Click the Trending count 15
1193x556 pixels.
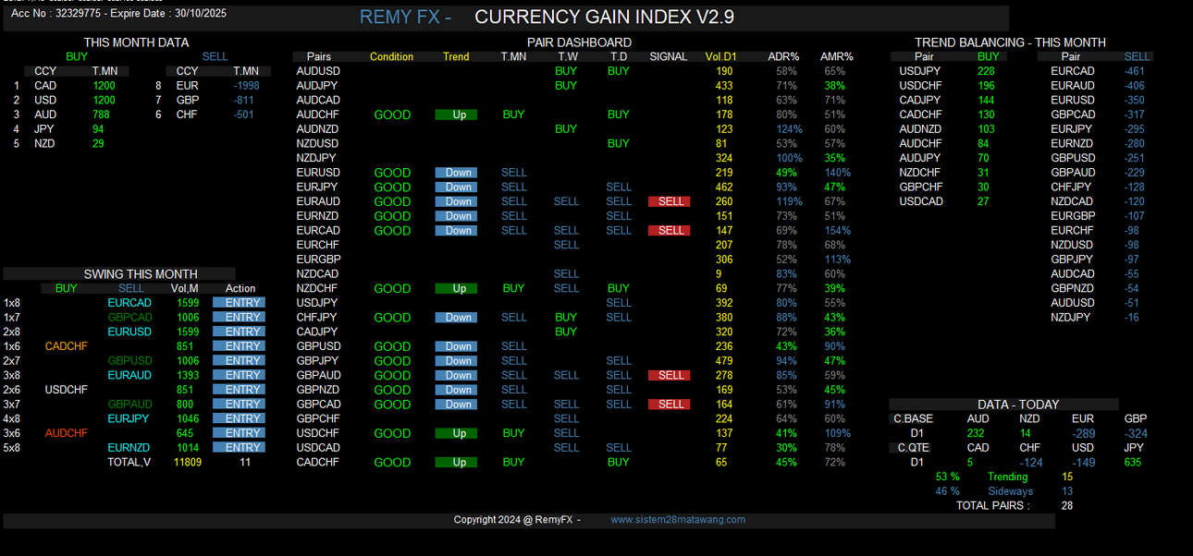pyautogui.click(x=1067, y=477)
